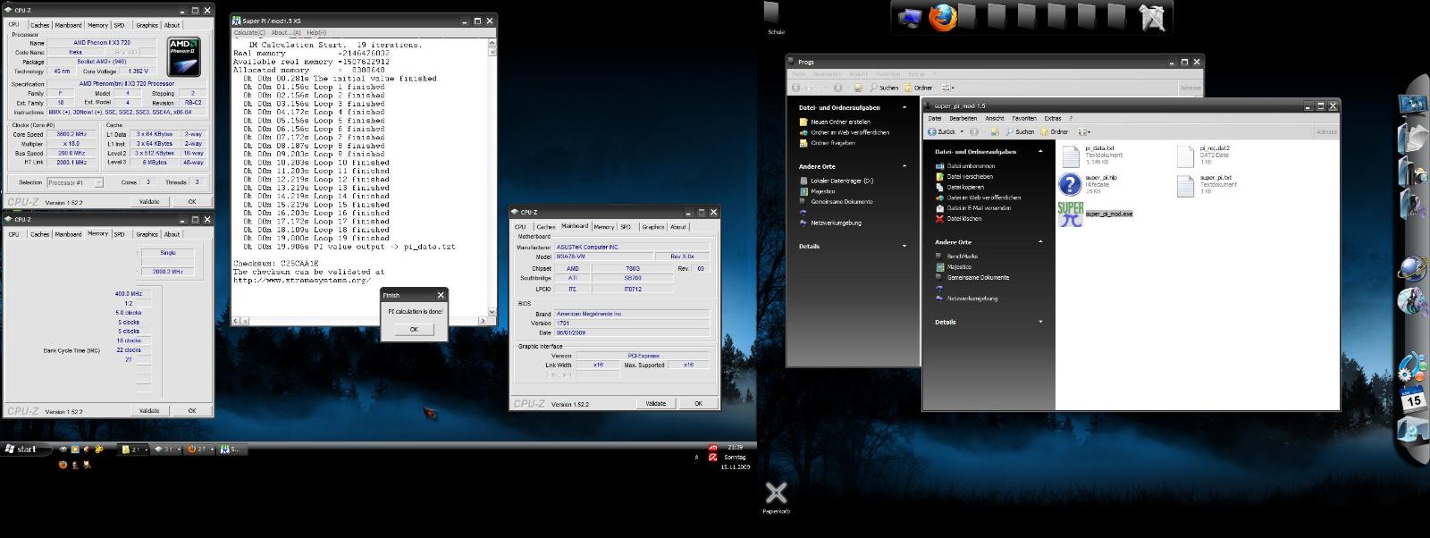This screenshot has height=538, width=1430.
Task: Click Neuen Ordner erstellen icon in Progs
Action: (803, 122)
